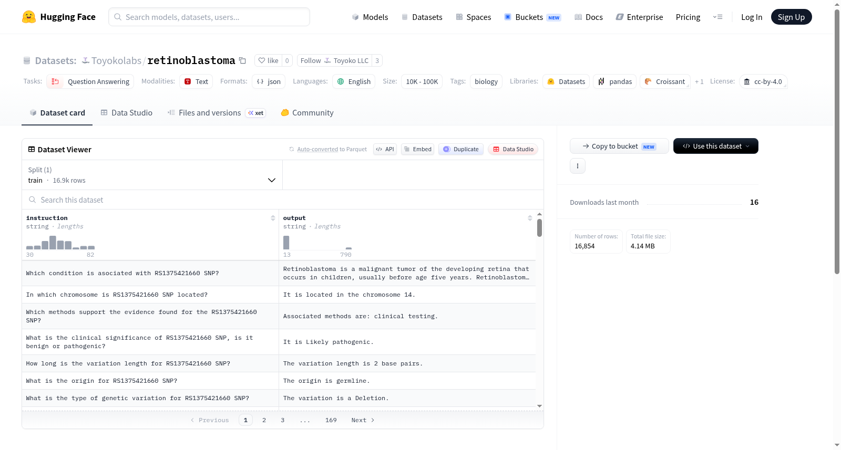Open the Split train dropdown
Image resolution: width=841 pixels, height=450 pixels.
[152, 175]
